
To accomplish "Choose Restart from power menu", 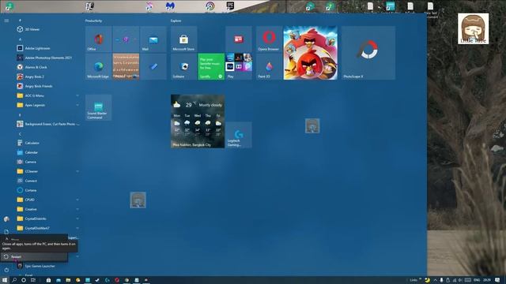I will (34, 256).
